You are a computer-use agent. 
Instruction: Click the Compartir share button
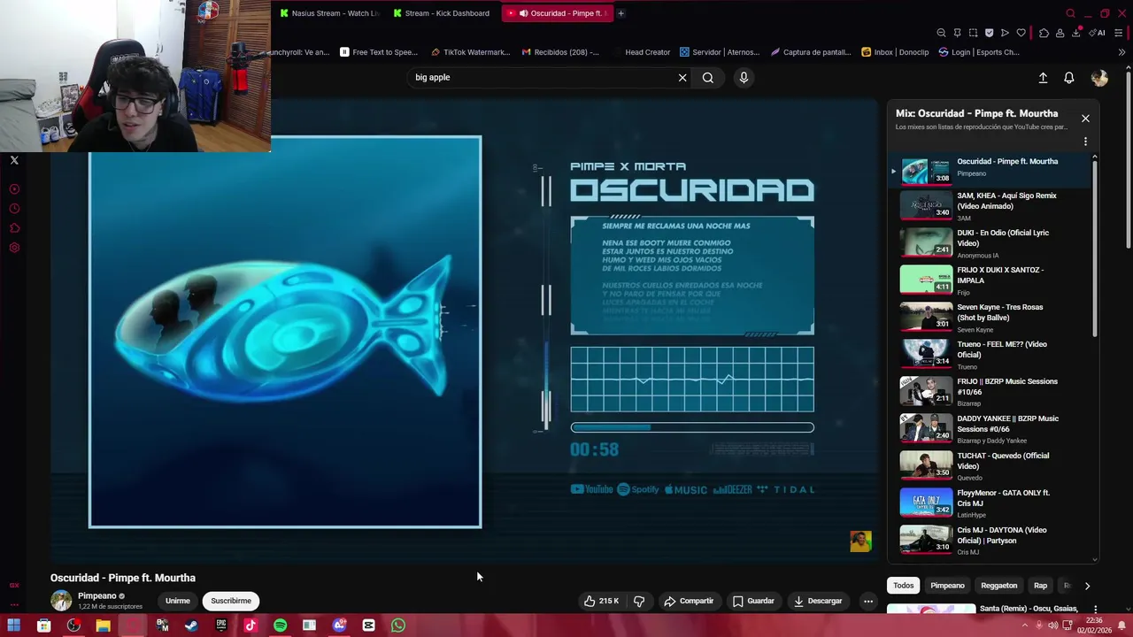(x=689, y=601)
